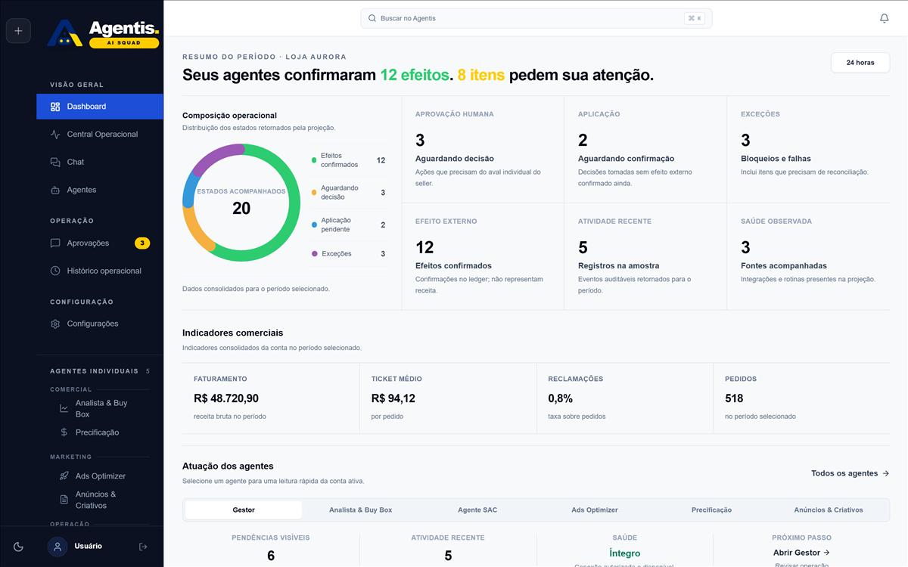
Task: Click the Analista & Buy Box chart icon
Action: [64, 408]
